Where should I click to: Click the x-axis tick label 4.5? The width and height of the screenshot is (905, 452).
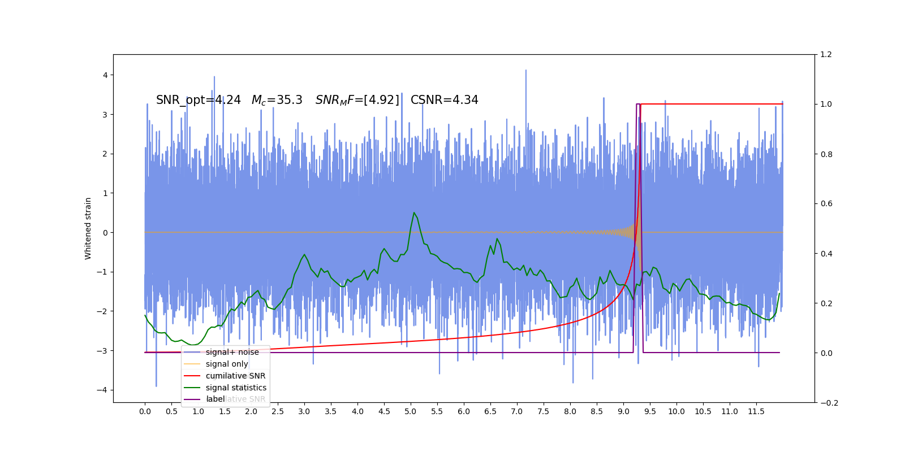[x=384, y=411]
